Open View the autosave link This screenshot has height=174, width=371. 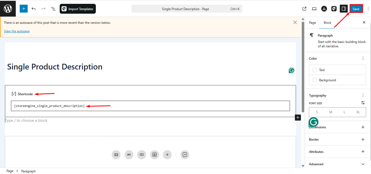coord(16,31)
